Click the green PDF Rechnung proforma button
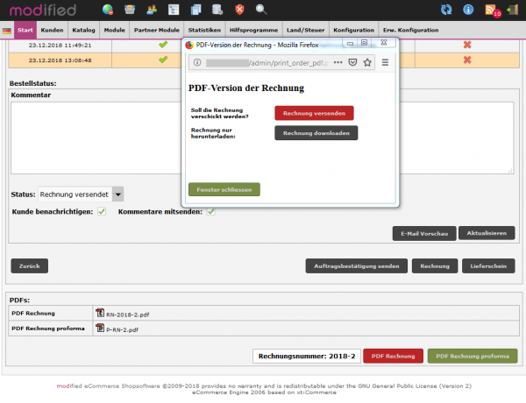Image resolution: width=526 pixels, height=403 pixels. 473,356
